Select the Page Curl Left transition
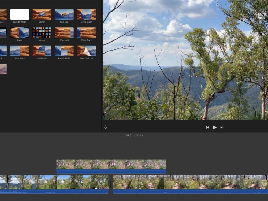This screenshot has width=268, height=201. [87, 51]
